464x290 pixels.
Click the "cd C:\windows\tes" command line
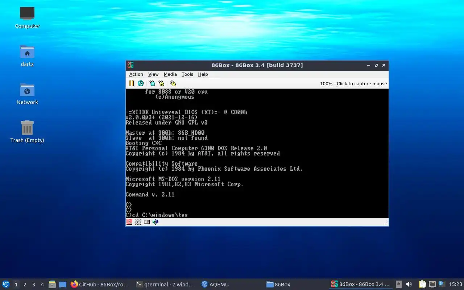(x=159, y=215)
